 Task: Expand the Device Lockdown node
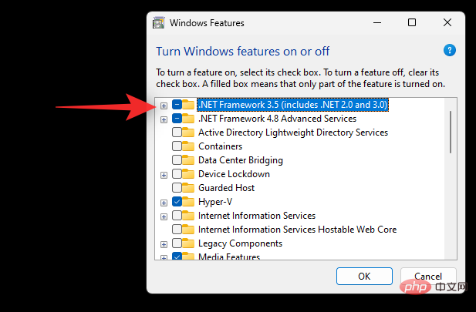pos(164,174)
